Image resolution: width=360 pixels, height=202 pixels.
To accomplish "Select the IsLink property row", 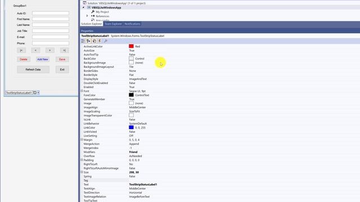I will point(220,120).
